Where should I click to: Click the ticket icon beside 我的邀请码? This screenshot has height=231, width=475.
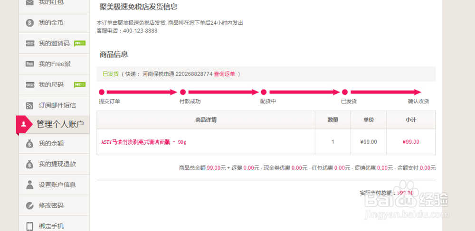pyautogui.click(x=29, y=44)
